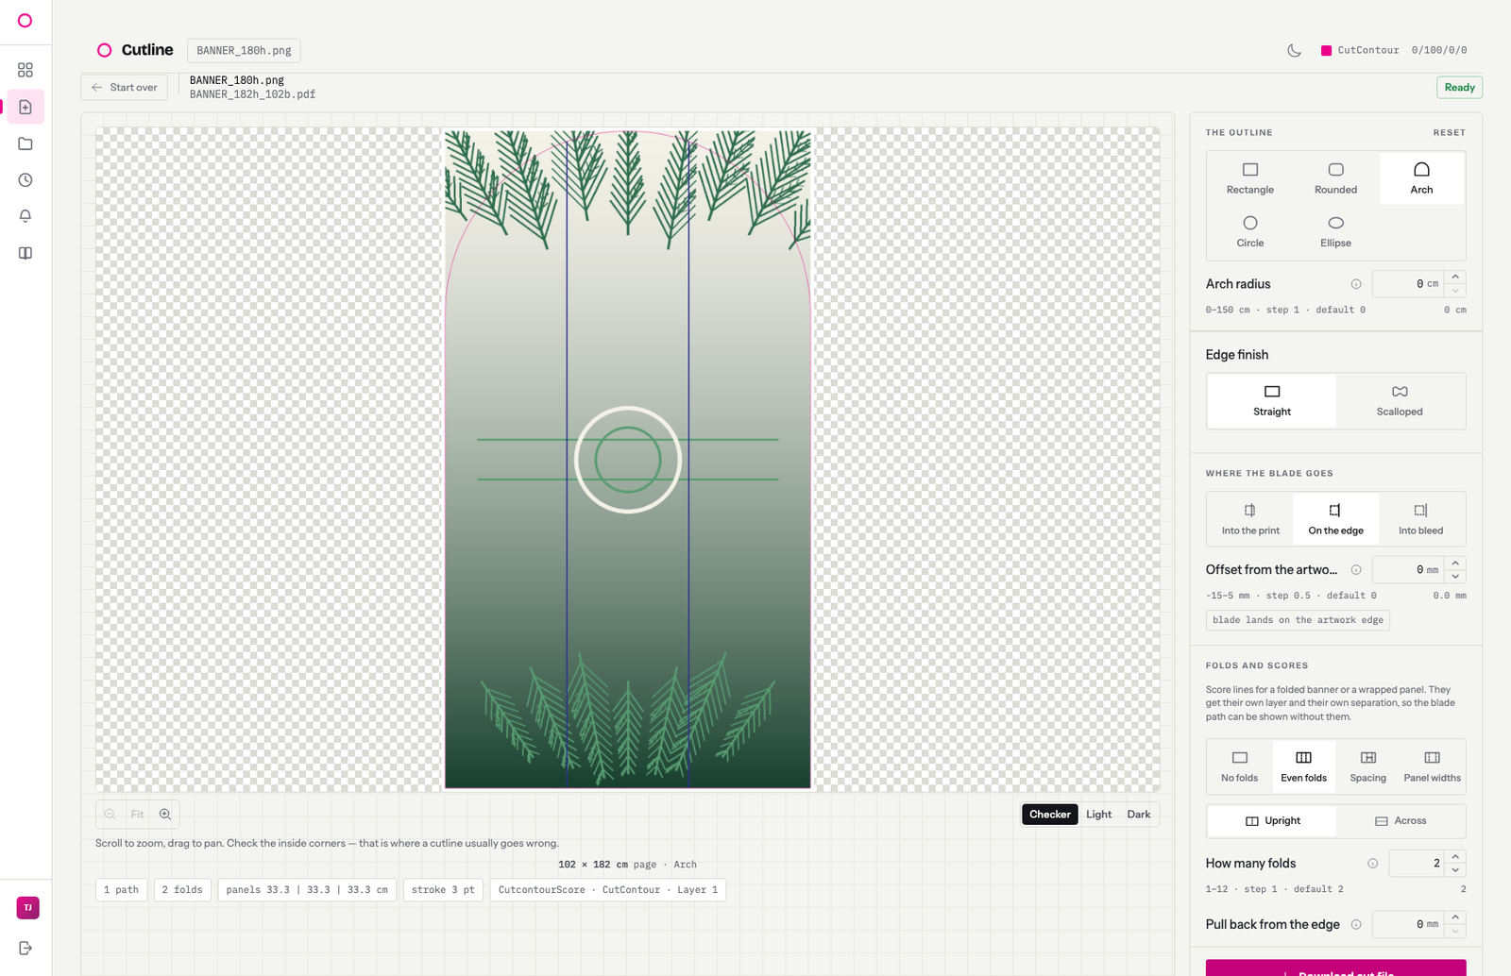Click the zoom in magnifier icon
The width and height of the screenshot is (1511, 976).
(x=165, y=814)
